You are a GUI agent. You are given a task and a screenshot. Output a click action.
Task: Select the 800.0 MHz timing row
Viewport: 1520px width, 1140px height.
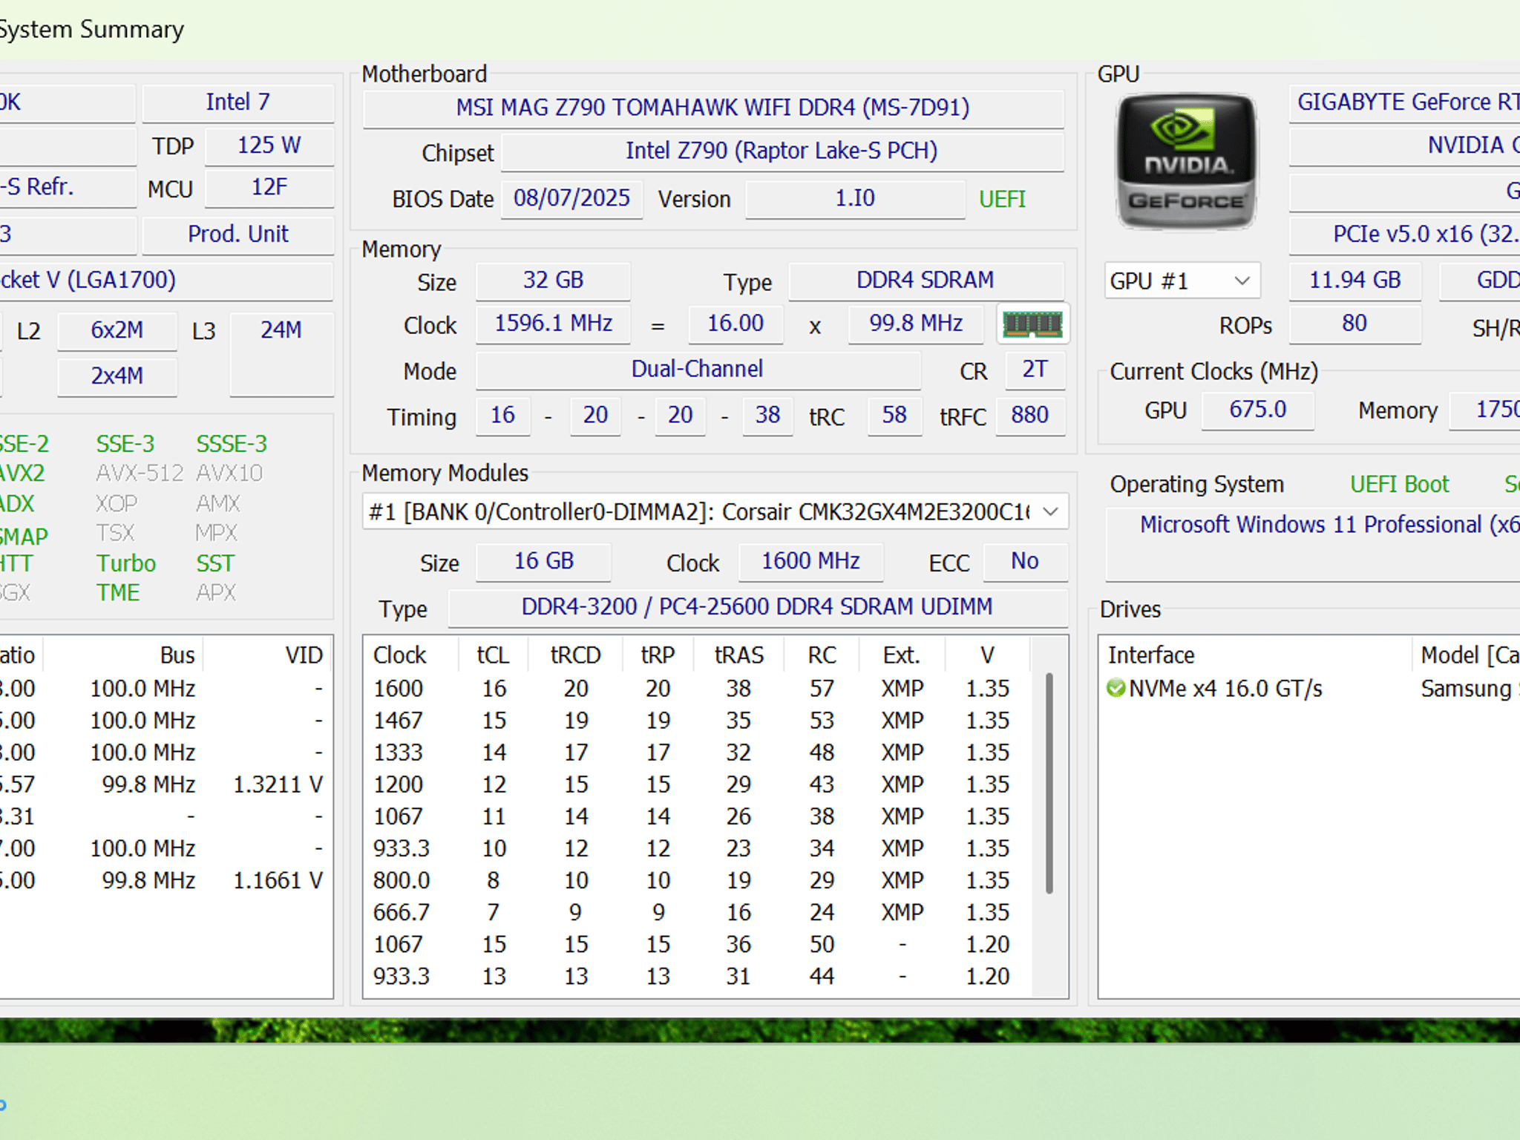tap(698, 880)
